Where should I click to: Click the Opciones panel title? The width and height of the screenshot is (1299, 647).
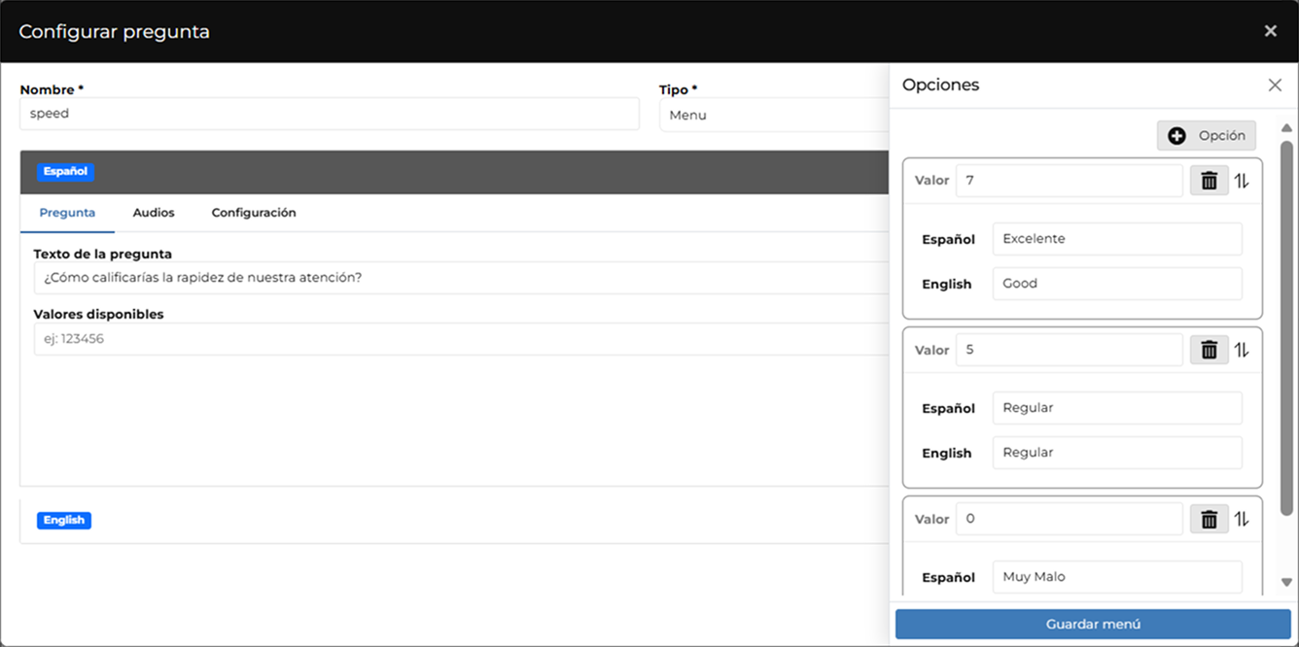click(x=940, y=85)
